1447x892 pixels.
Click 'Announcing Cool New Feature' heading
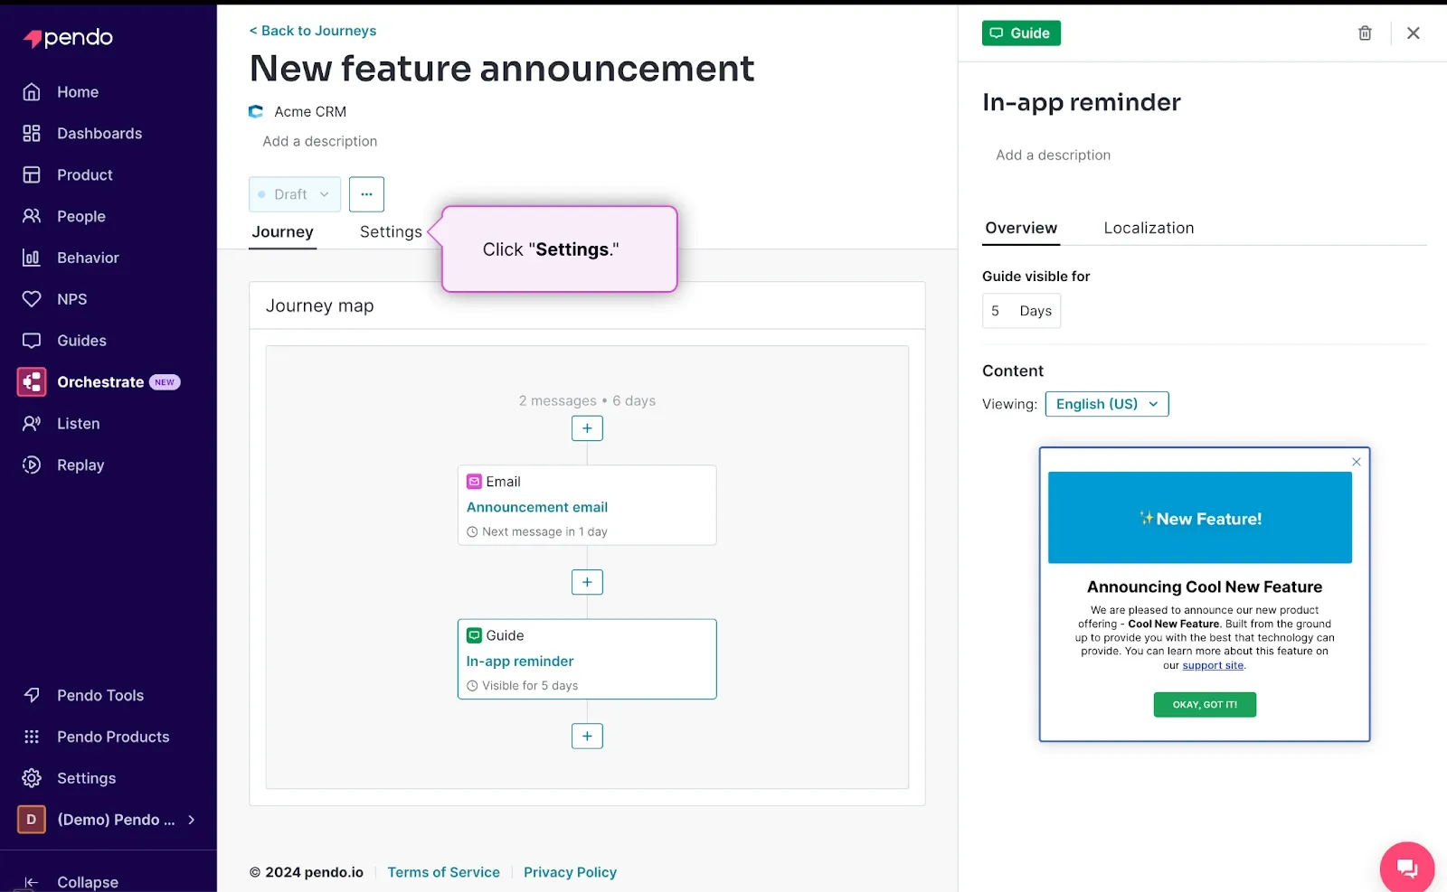click(x=1205, y=587)
